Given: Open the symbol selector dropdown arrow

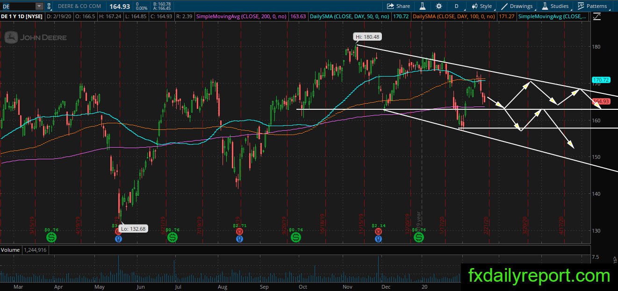Looking at the screenshot, I should (x=39, y=6).
